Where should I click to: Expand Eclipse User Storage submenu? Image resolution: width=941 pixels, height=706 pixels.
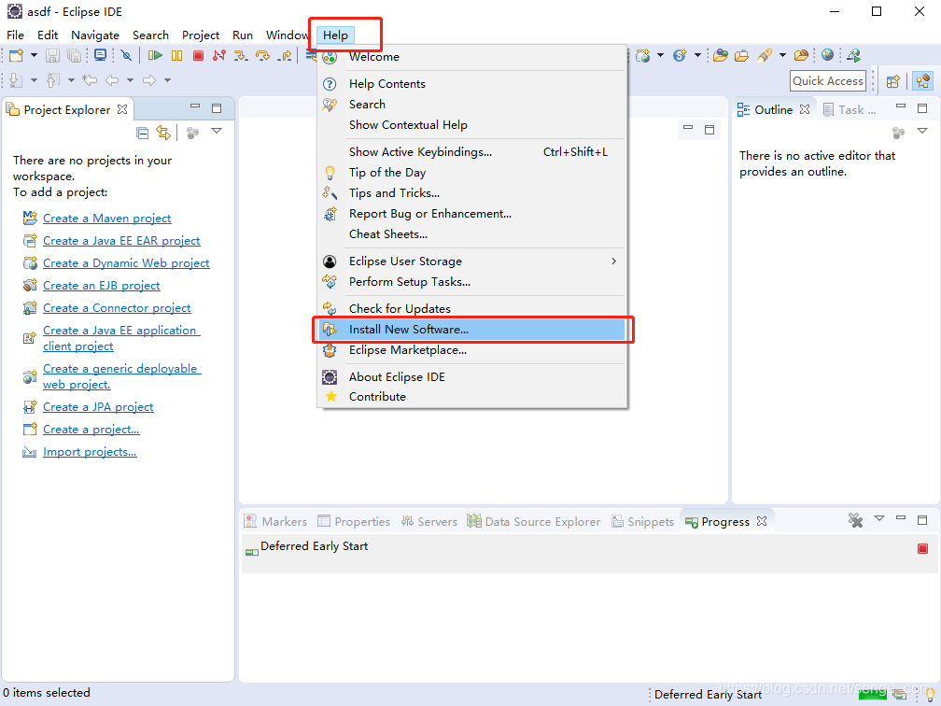coord(472,261)
